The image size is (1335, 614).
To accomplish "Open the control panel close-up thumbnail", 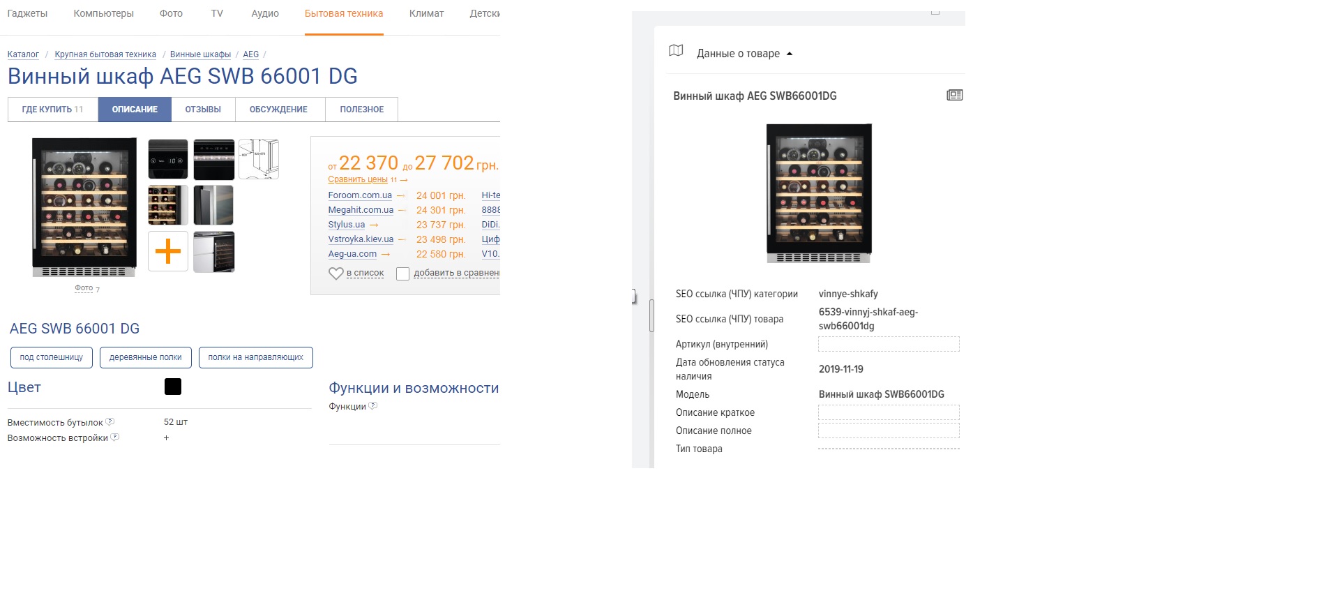I will point(168,159).
